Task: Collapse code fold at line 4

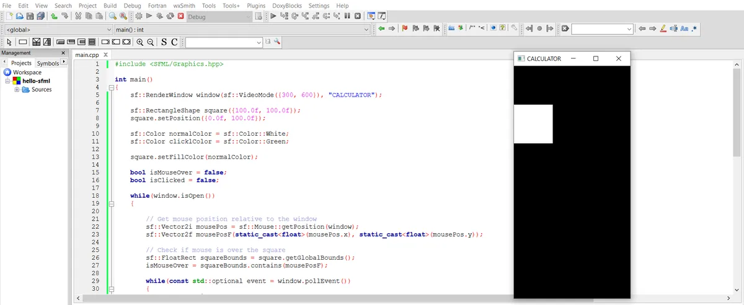Action: (112, 87)
